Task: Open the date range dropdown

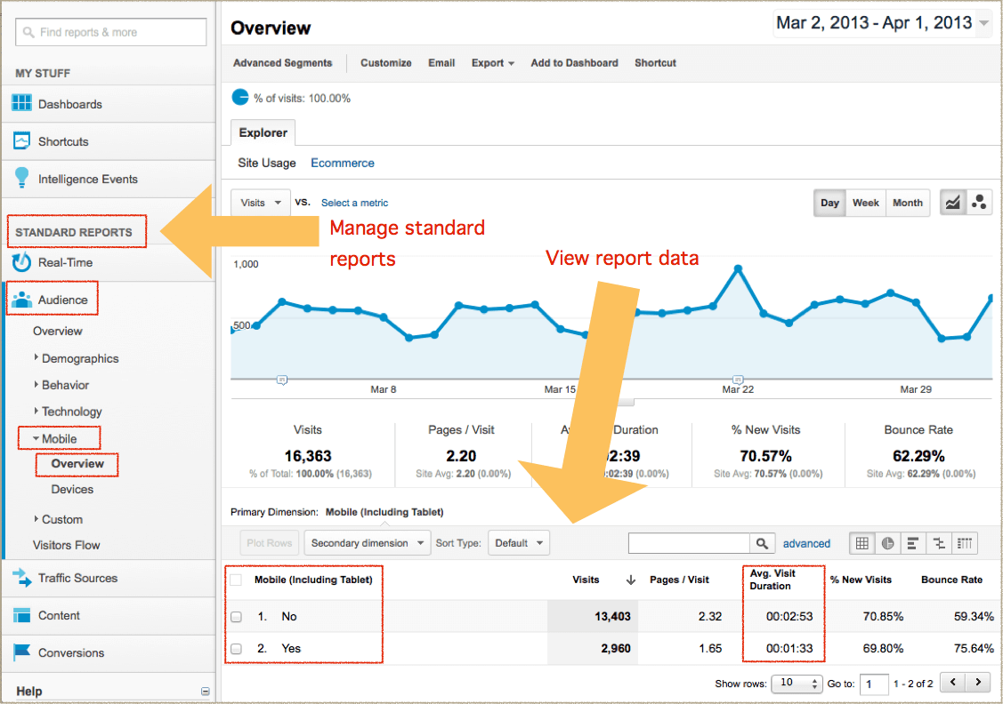Action: [883, 23]
